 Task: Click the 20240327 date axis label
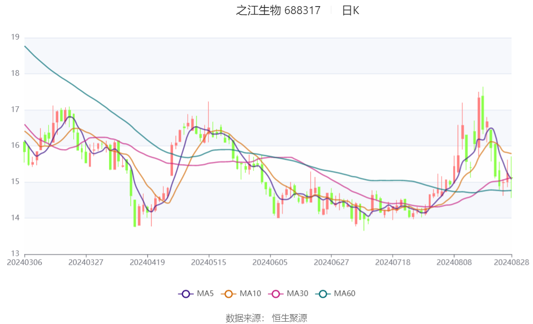(x=86, y=262)
